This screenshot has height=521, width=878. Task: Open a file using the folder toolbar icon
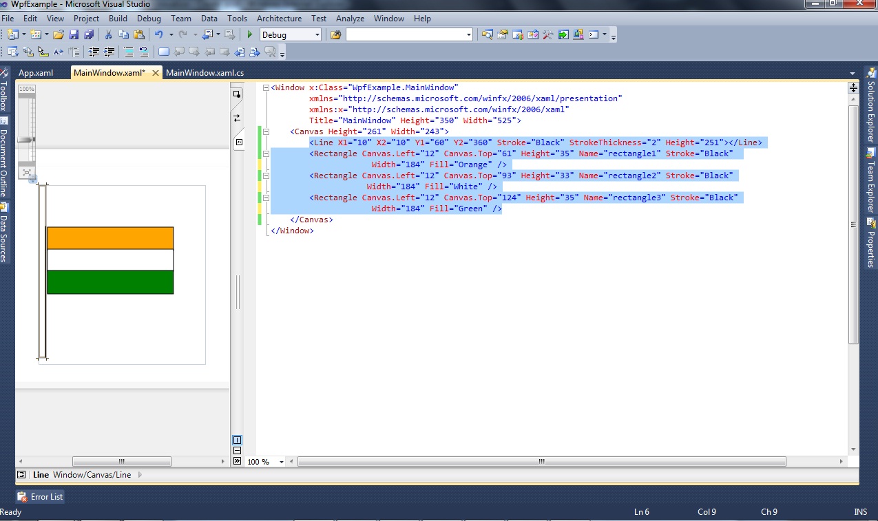tap(59, 34)
